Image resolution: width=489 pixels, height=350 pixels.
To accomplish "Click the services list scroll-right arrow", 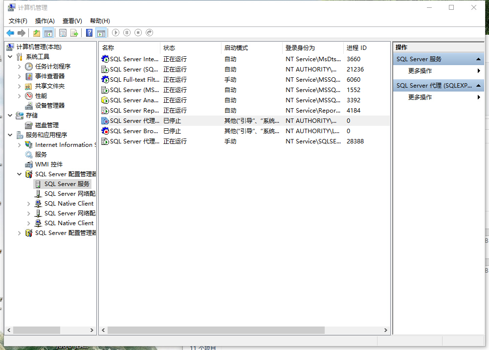I will tap(385, 330).
